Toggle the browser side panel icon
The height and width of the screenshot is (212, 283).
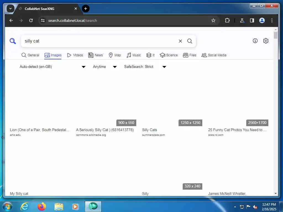(x=252, y=20)
